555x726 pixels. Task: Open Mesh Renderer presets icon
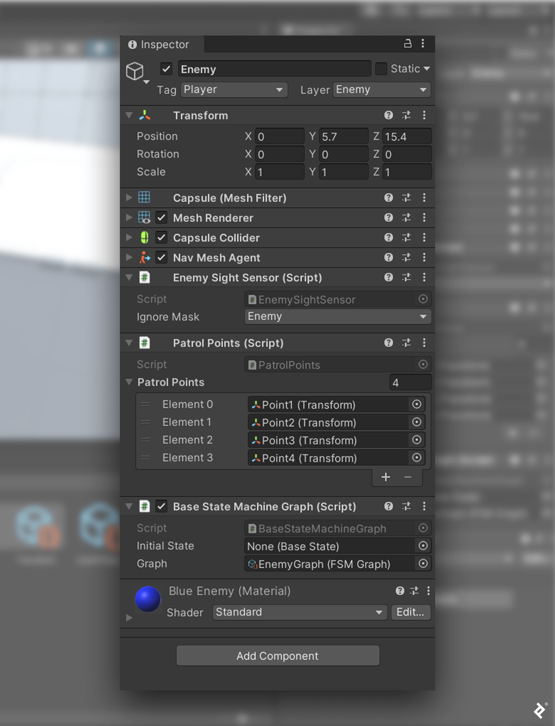406,217
